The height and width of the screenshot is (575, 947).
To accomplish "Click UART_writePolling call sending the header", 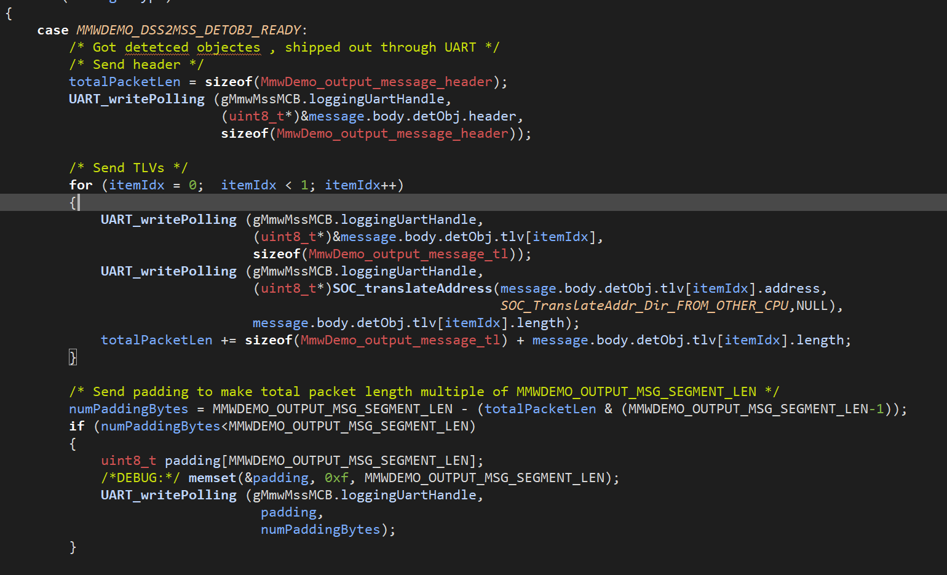I will (x=137, y=99).
